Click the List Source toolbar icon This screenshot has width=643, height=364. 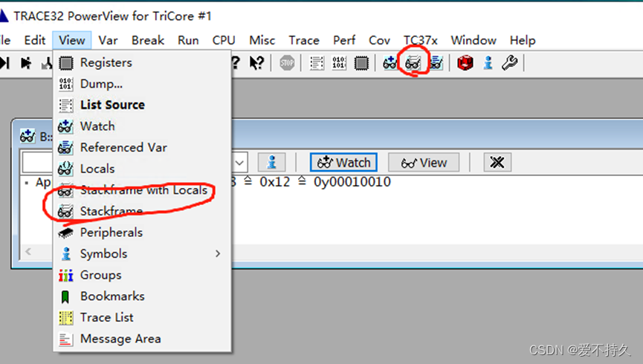click(x=317, y=62)
